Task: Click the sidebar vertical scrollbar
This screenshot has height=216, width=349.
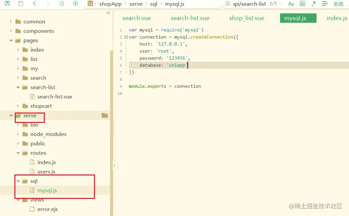Action: pyautogui.click(x=111, y=133)
